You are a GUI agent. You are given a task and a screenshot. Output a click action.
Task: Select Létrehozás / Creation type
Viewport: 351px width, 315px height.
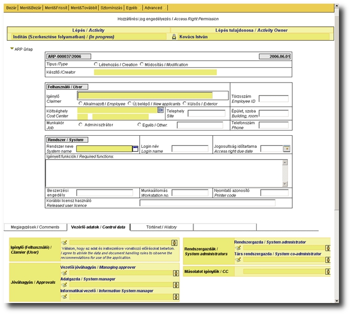point(96,64)
